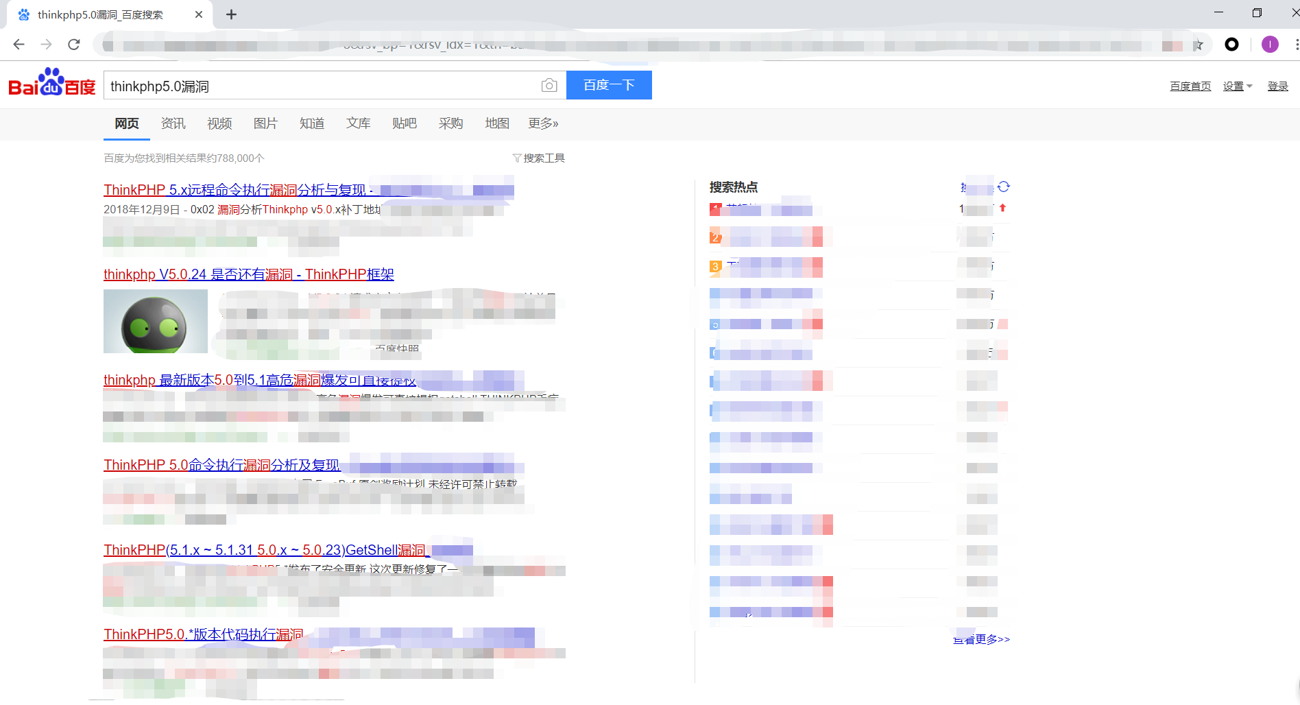
Task: Expand 搜索工具 filter options
Action: pos(539,158)
